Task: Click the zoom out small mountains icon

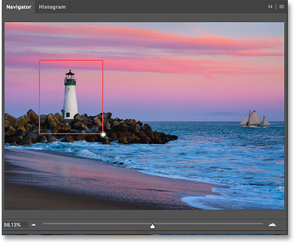Action: 33,225
